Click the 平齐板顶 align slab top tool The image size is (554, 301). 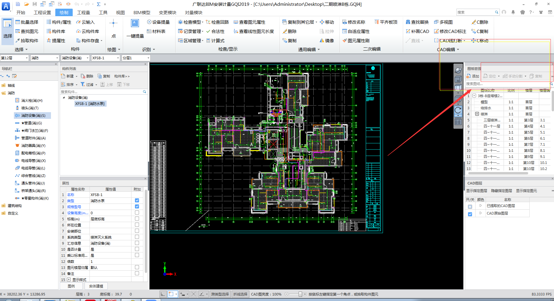[x=386, y=22]
